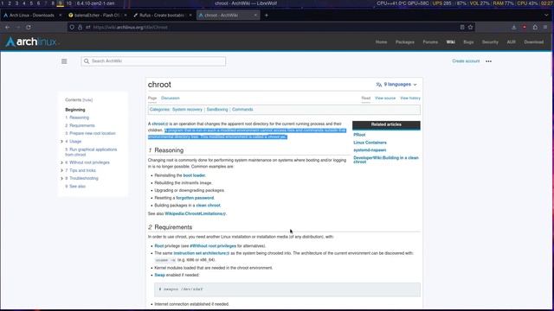Open PRoot related article
The height and width of the screenshot is (311, 554).
tap(359, 135)
